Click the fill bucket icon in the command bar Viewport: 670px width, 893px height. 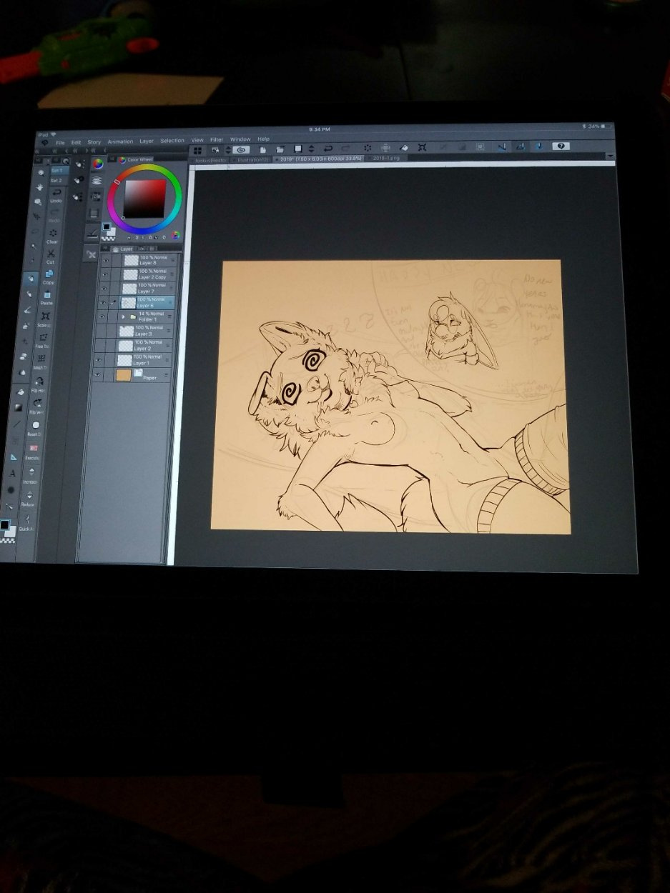pos(403,147)
